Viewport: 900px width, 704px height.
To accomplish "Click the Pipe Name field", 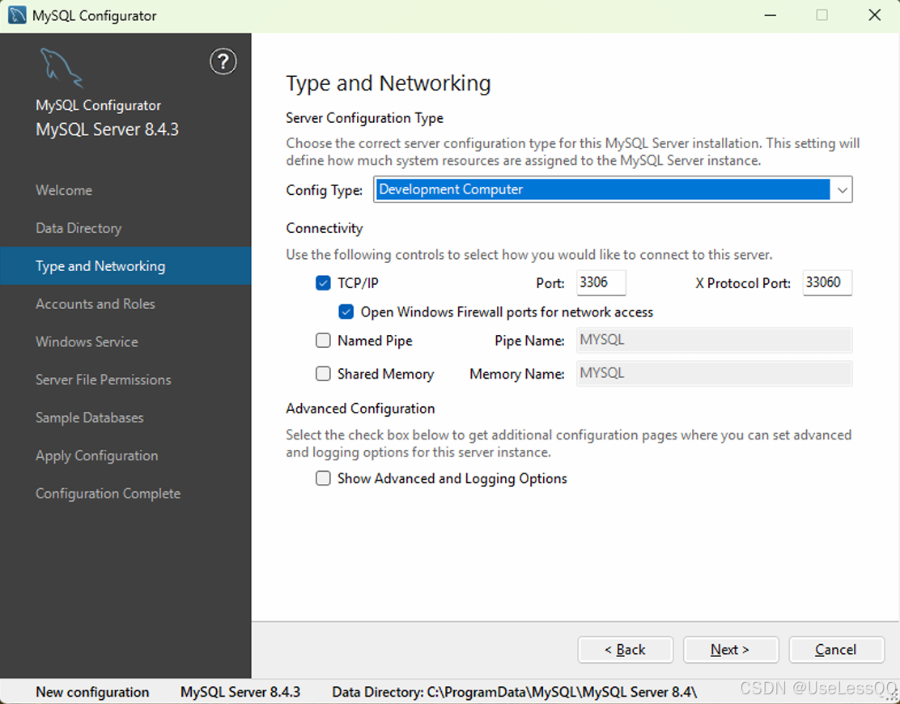I will point(714,340).
